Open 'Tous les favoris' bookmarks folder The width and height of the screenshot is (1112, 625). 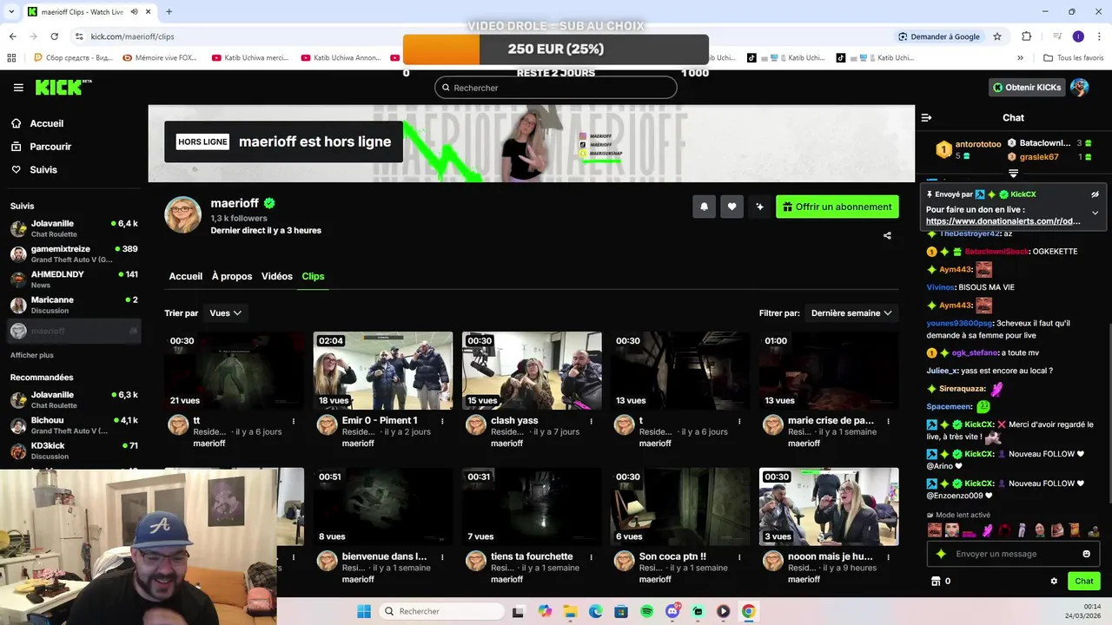pos(1074,58)
